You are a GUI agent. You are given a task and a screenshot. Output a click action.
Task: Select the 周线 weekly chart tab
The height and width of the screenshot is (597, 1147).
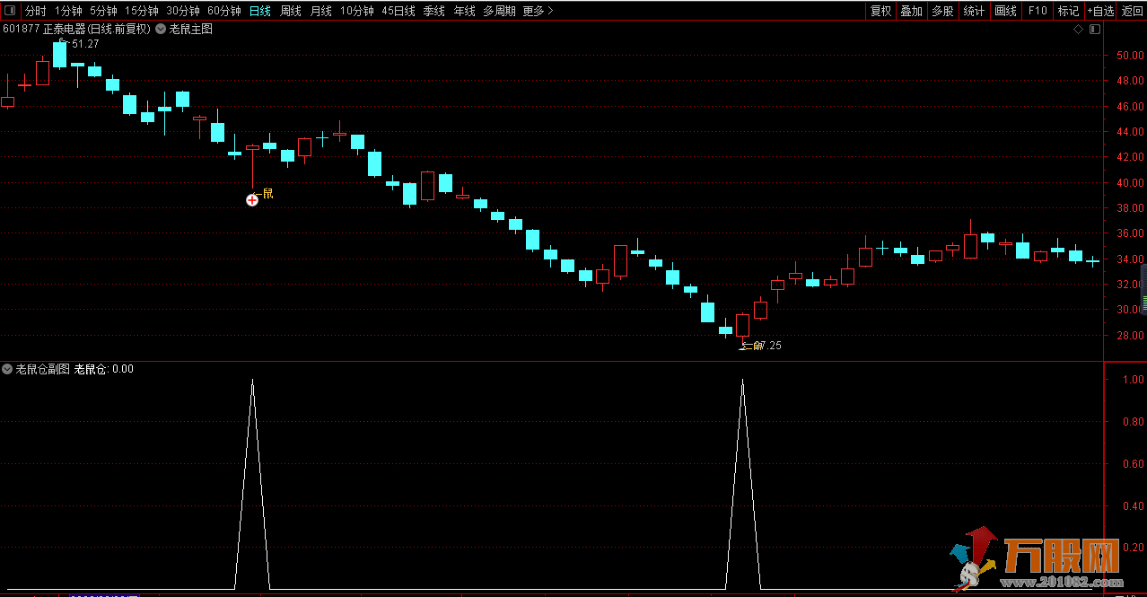point(291,11)
